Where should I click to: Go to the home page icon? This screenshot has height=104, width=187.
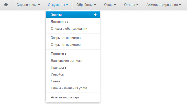[6, 5]
